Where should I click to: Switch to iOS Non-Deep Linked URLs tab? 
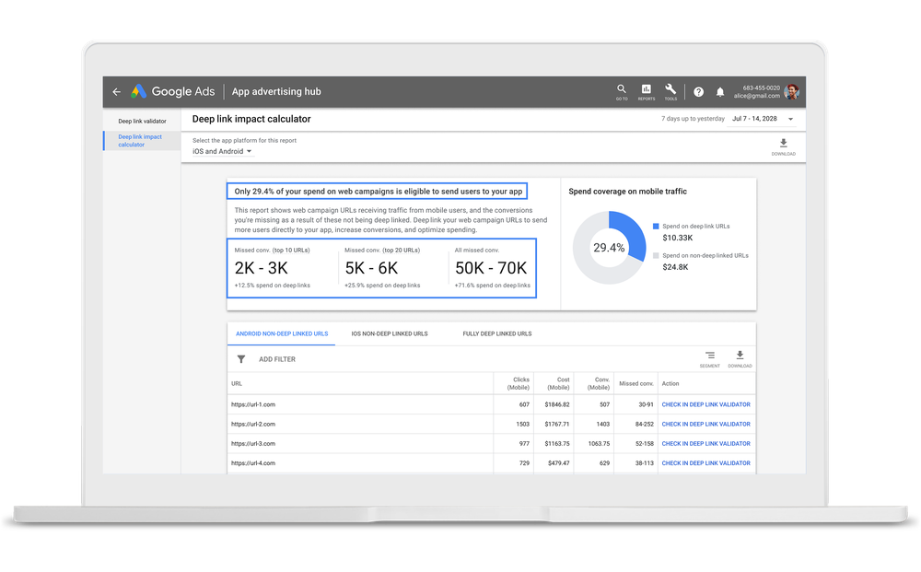point(390,333)
